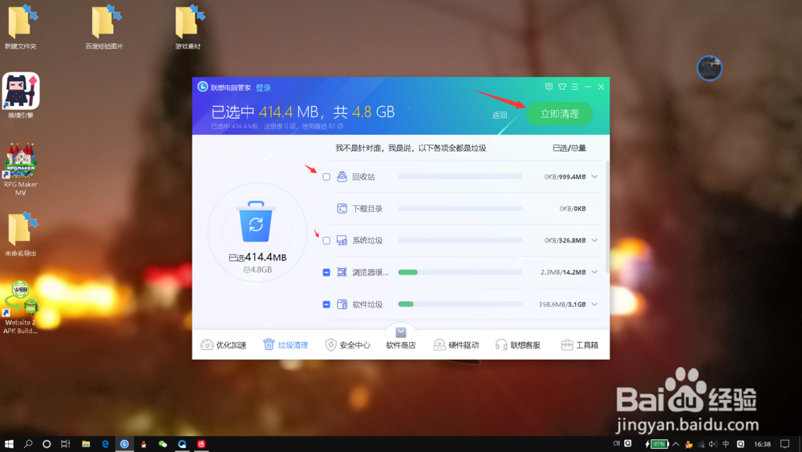Viewport: 802px width, 452px height.
Task: Click the 中 input method indicator
Action: (x=726, y=444)
